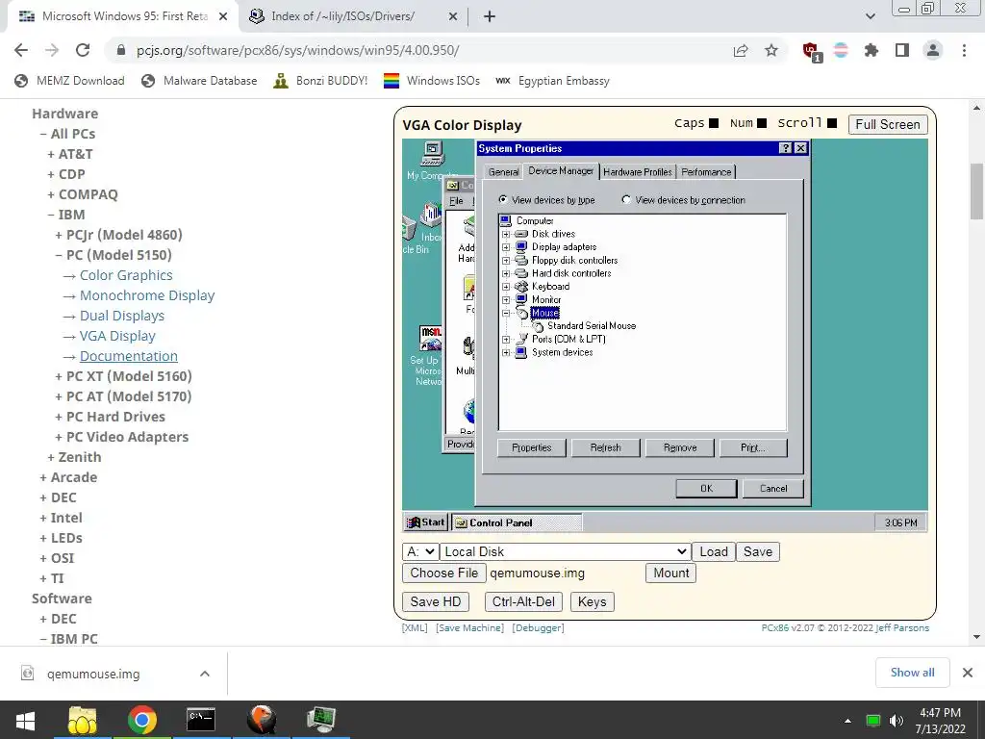The height and width of the screenshot is (739, 985).
Task: Click the Mount button
Action: click(670, 573)
